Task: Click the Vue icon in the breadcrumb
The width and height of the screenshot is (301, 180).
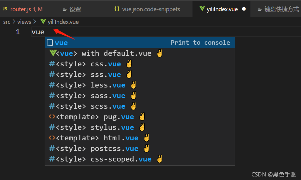Action: coord(43,22)
